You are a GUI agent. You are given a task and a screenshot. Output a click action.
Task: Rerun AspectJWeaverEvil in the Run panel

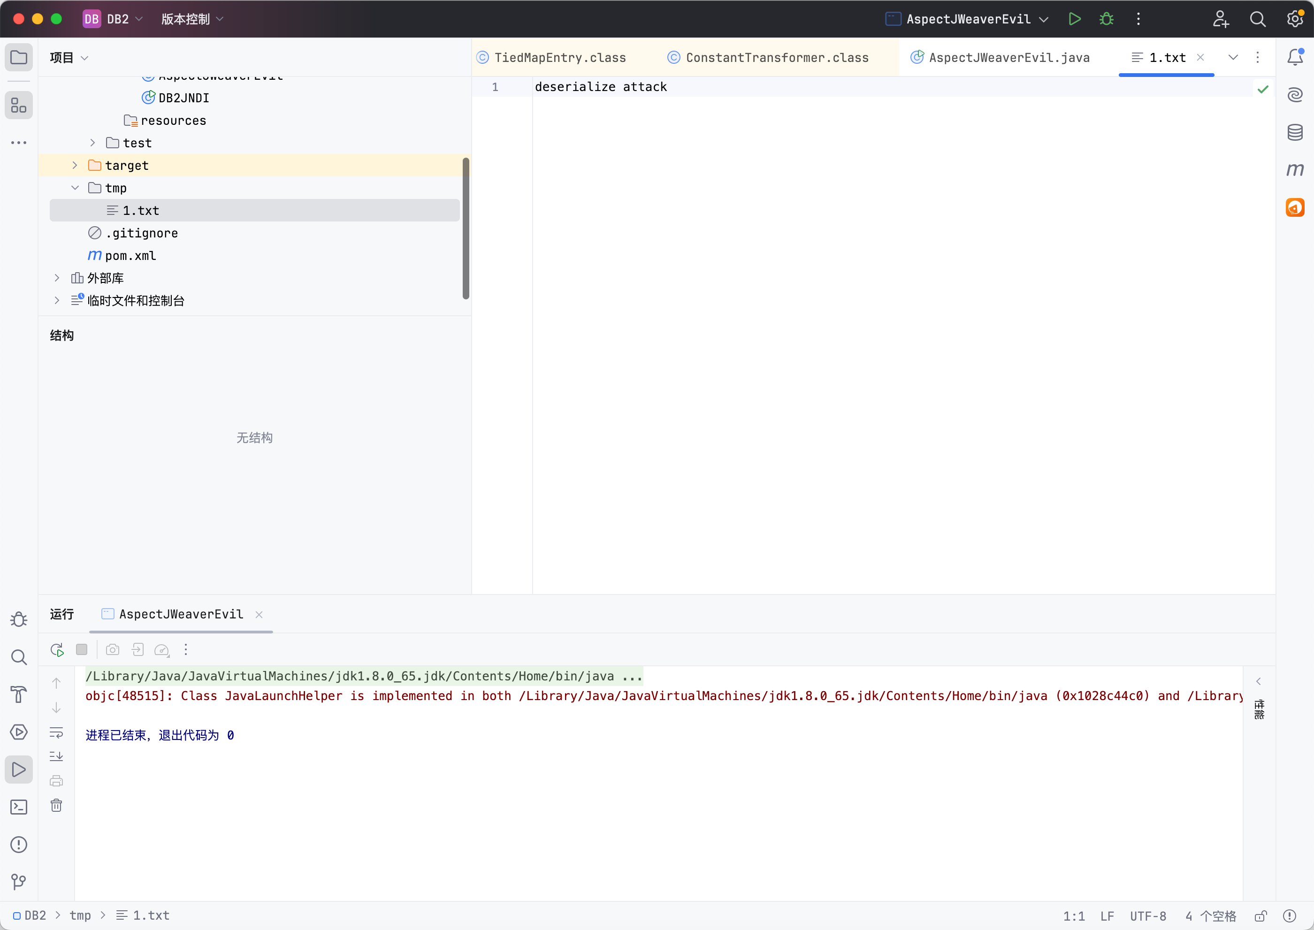(x=57, y=649)
